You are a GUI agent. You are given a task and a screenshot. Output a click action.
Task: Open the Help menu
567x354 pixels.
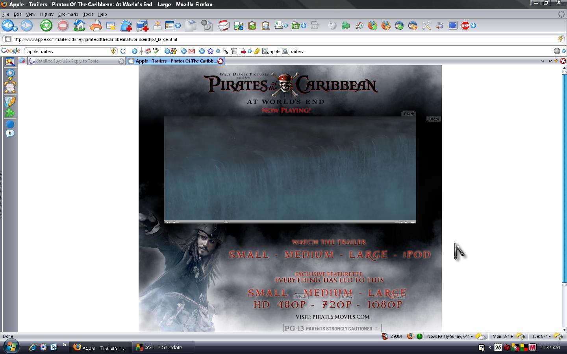tap(102, 14)
